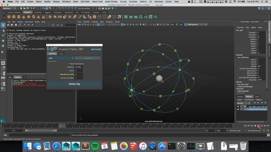This screenshot has height=152, width=271.
Task: Select the Lasso select tool in toolbox
Action: 3,30
